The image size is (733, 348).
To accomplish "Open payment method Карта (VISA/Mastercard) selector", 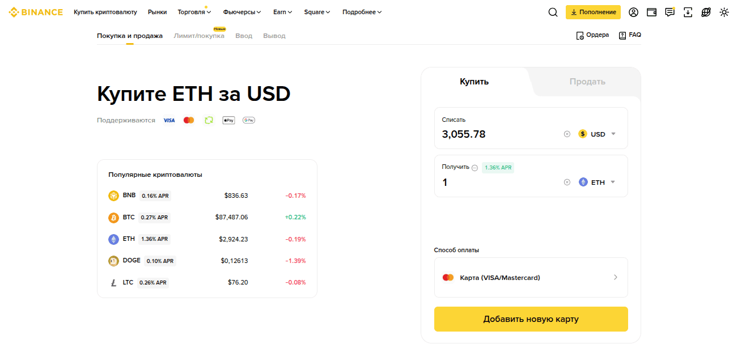I will pos(531,278).
